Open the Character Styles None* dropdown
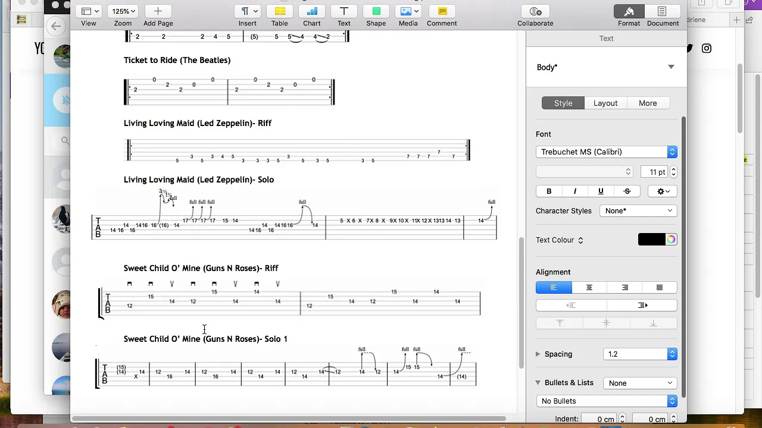Screen dimensions: 762x428 click(x=638, y=210)
